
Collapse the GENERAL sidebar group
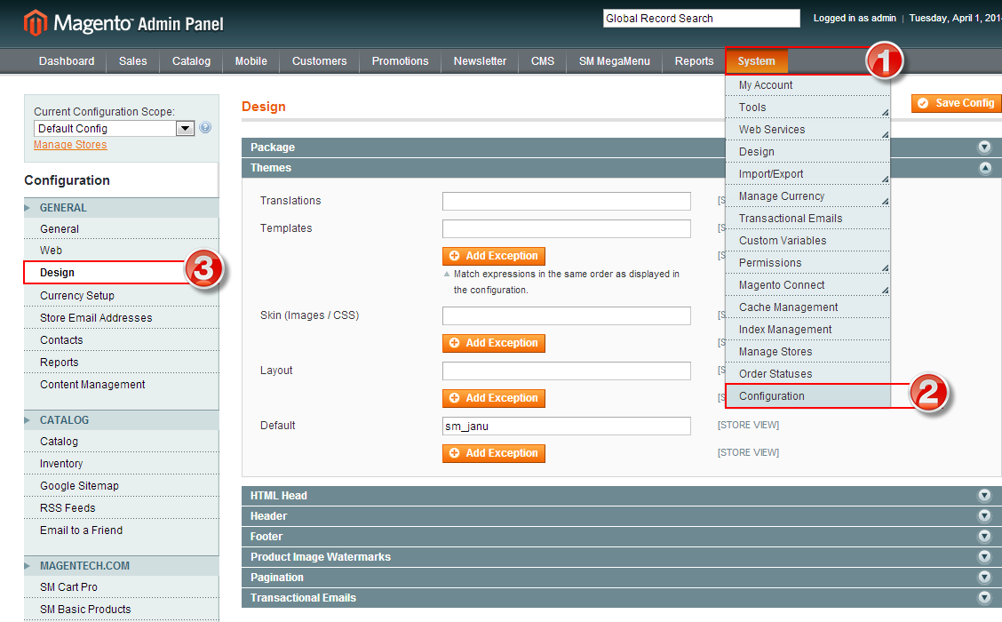[x=122, y=208]
